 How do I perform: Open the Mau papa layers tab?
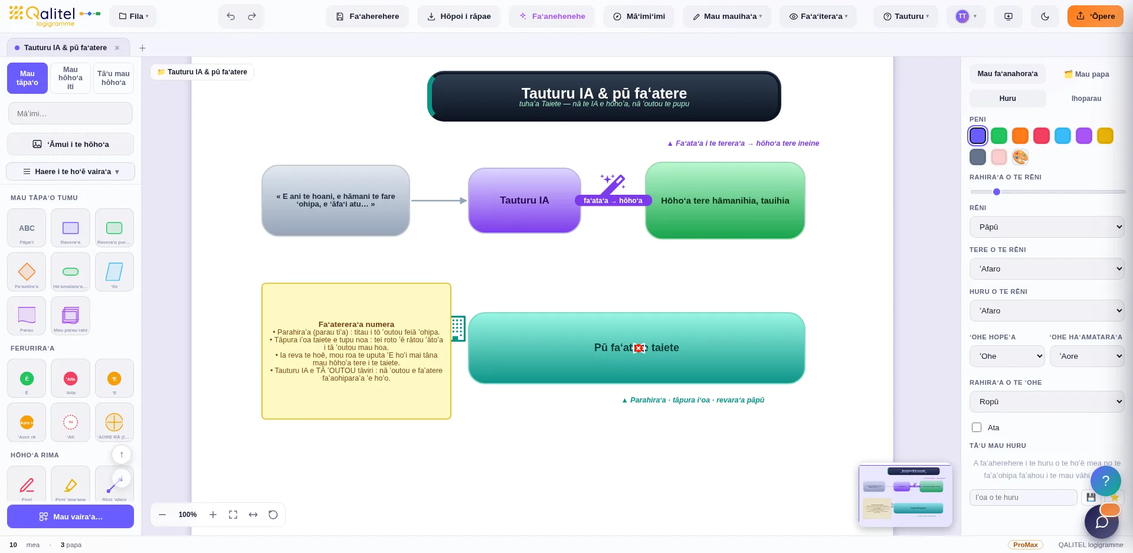[x=1086, y=74]
